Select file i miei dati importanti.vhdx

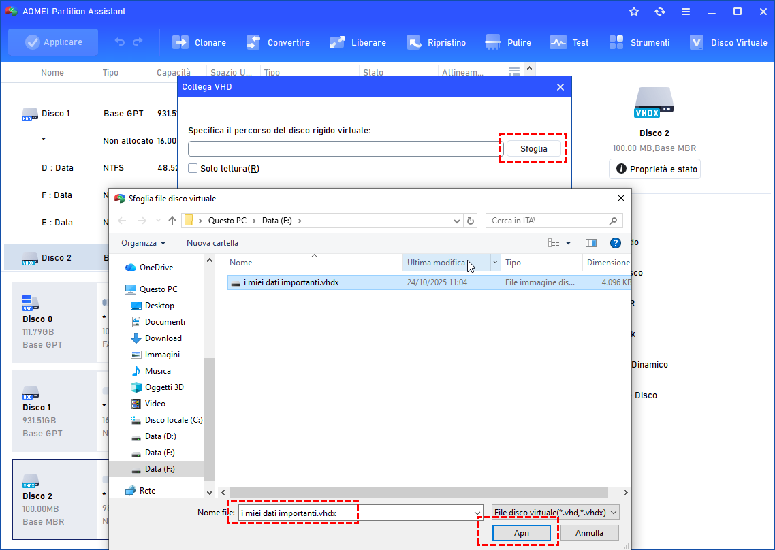(x=429, y=282)
